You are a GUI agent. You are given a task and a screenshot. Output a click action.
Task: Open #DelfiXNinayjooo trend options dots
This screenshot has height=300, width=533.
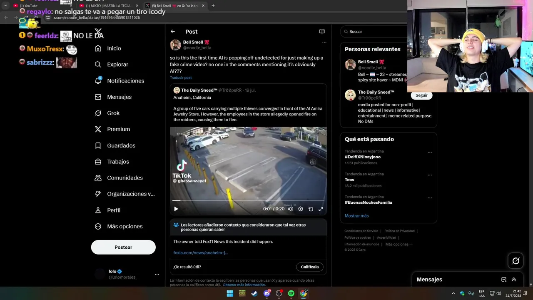tap(430, 152)
